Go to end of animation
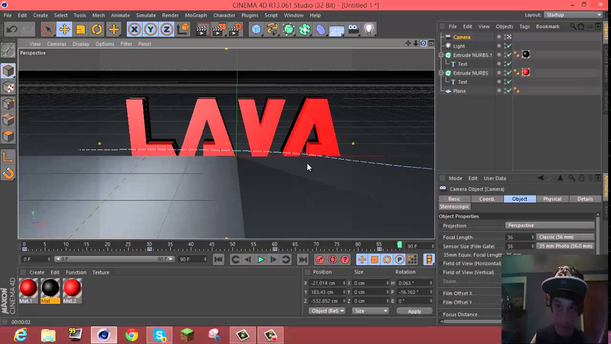Screen dimensions: 611x344 303,259
